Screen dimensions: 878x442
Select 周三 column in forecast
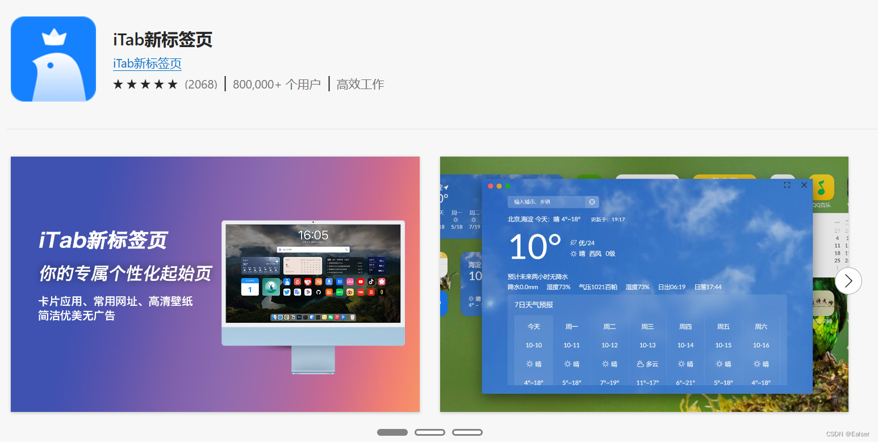(x=647, y=351)
